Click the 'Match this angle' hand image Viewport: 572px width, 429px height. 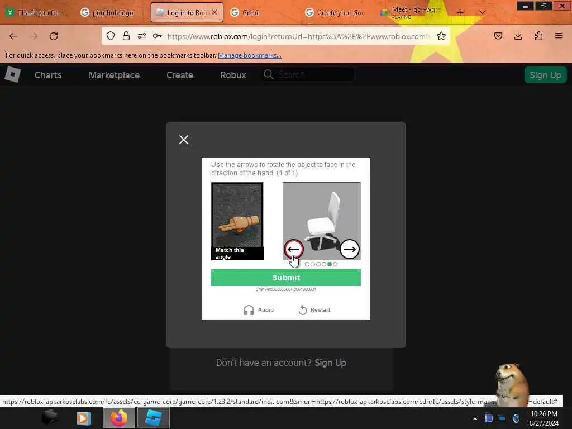(x=237, y=221)
